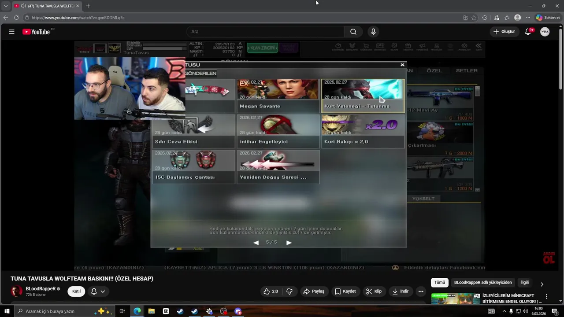Go to previous gift box page arrow
The height and width of the screenshot is (317, 564).
[256, 243]
